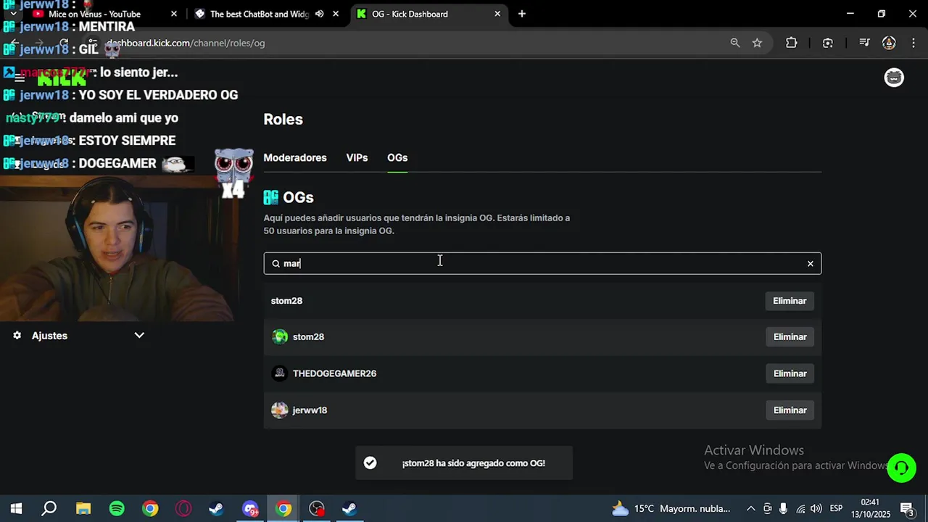Viewport: 928px width, 522px height.
Task: Switch to the VIPs tab
Action: [x=357, y=157]
